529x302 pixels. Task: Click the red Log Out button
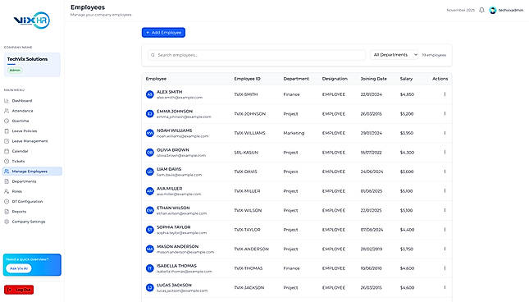click(x=19, y=290)
